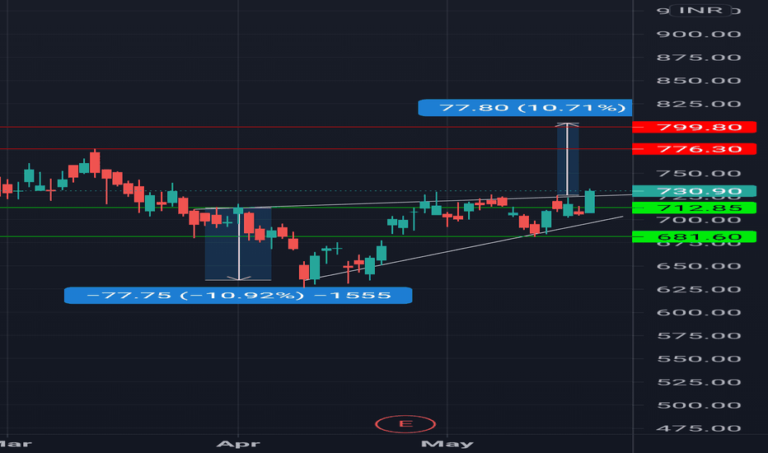Click the May date label on time axis
768x453 pixels.
pyautogui.click(x=447, y=444)
